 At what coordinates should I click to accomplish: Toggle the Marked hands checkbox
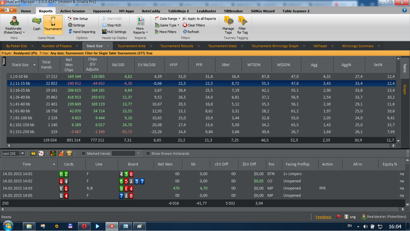(84, 153)
